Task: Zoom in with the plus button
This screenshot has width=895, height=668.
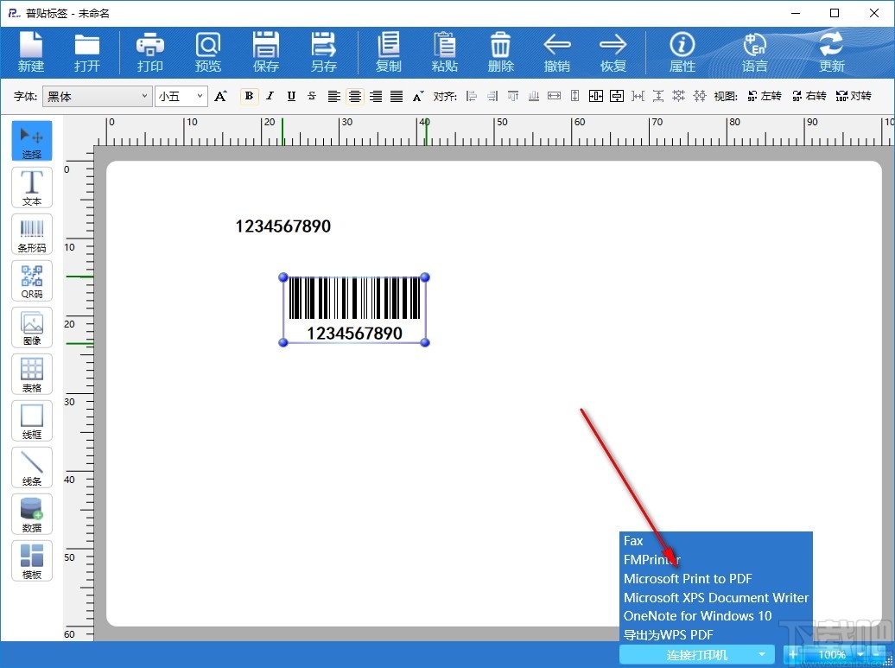Action: point(793,654)
